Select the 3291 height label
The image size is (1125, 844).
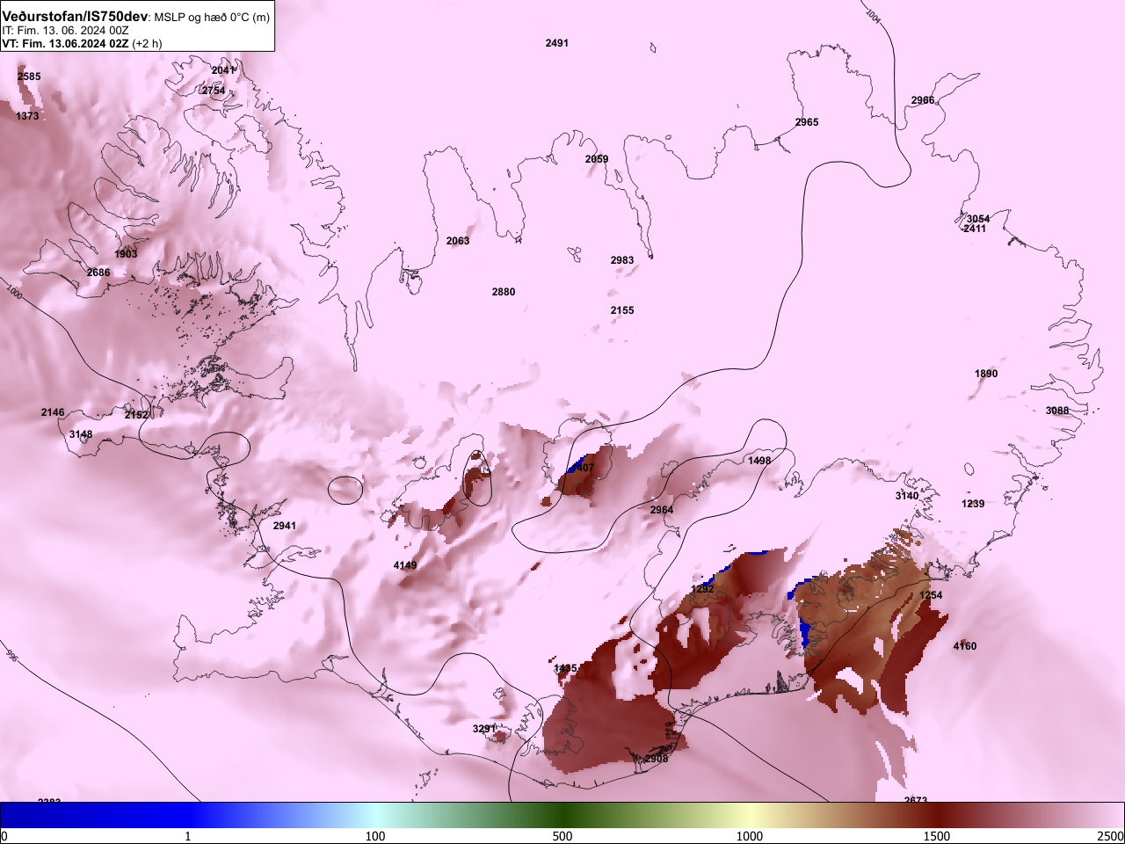[484, 729]
